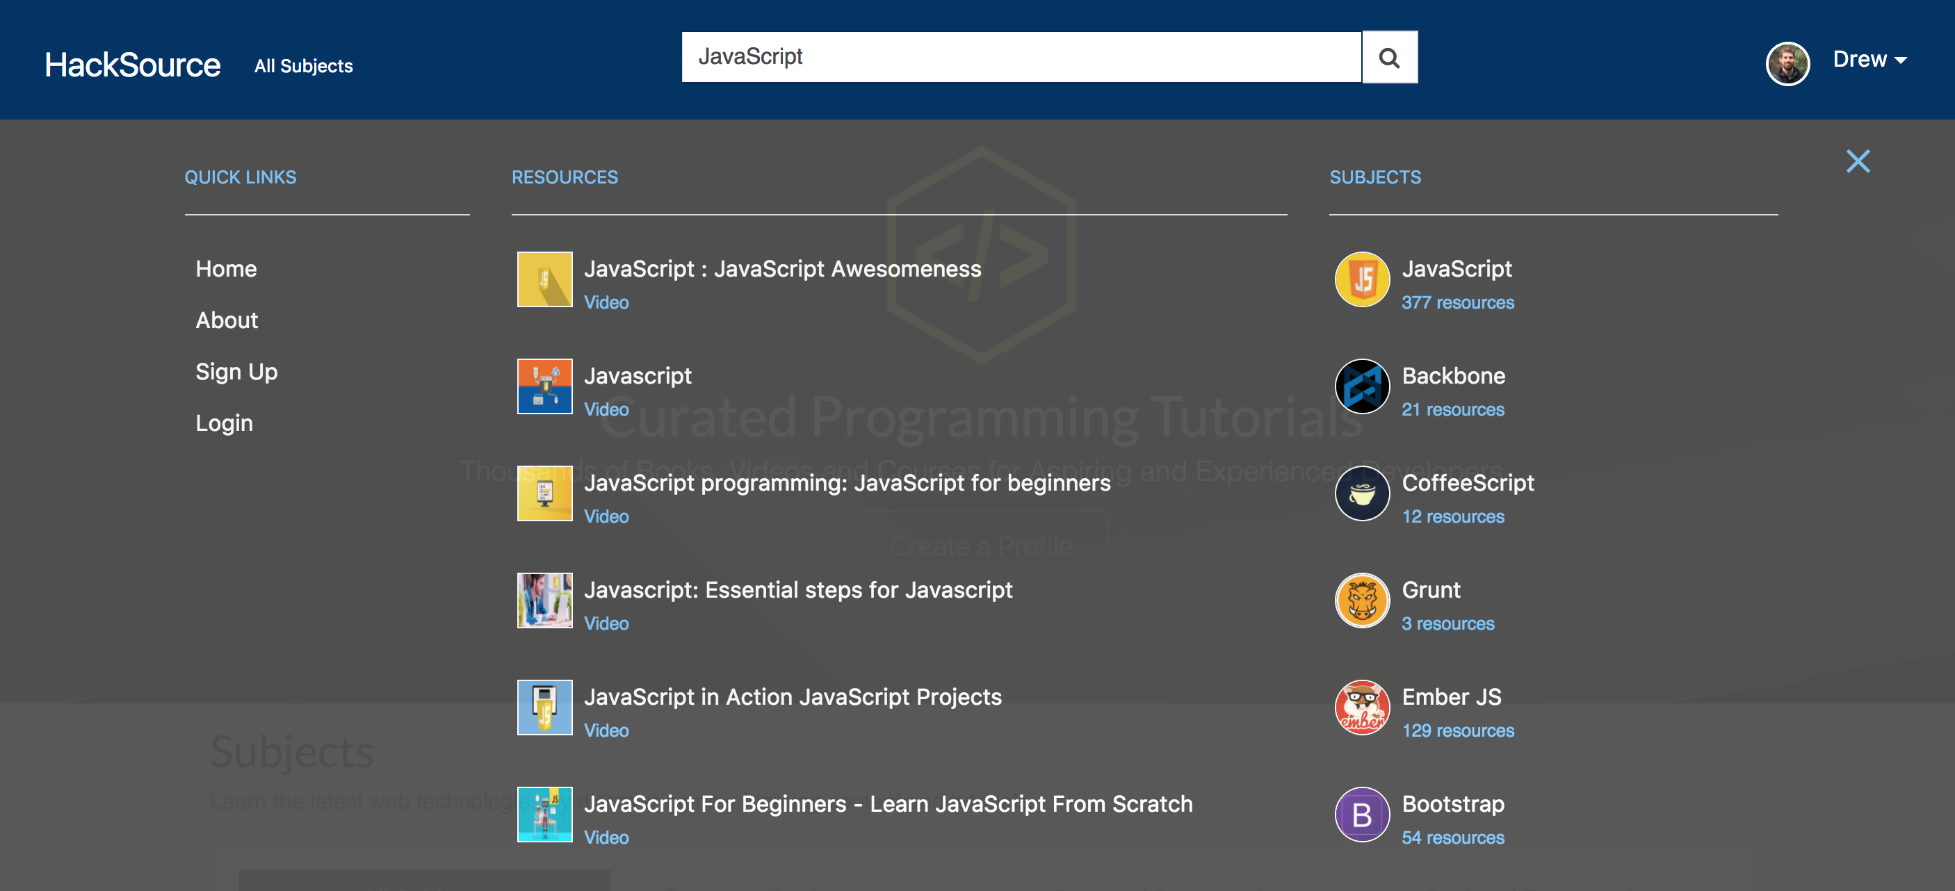Open the Ember JS mascot icon
The image size is (1955, 891).
point(1361,708)
